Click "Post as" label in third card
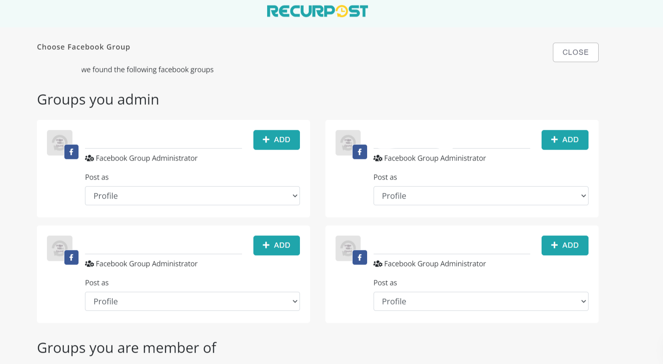663x364 pixels. click(97, 283)
